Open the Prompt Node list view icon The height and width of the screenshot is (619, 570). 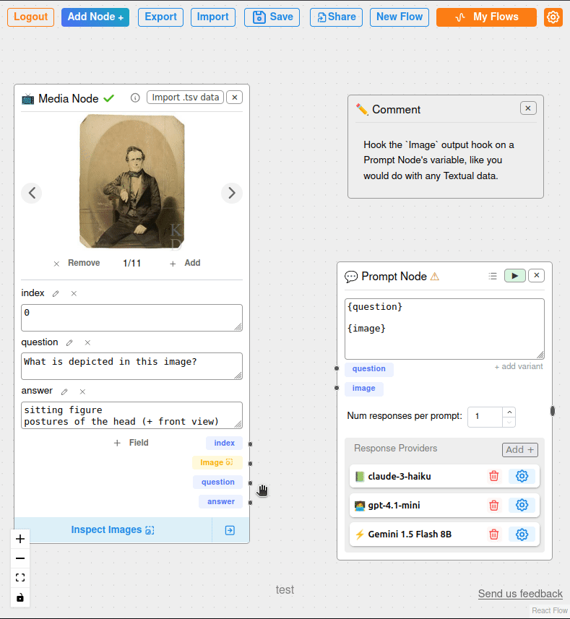pyautogui.click(x=493, y=276)
